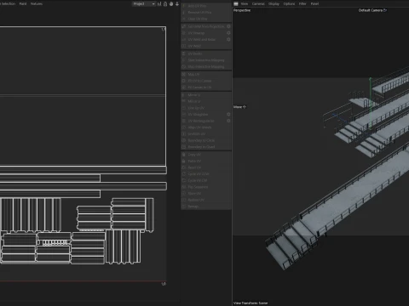This screenshot has height=306, width=409.
Task: Click the lock icon in UV editor header
Action: [x=165, y=3]
